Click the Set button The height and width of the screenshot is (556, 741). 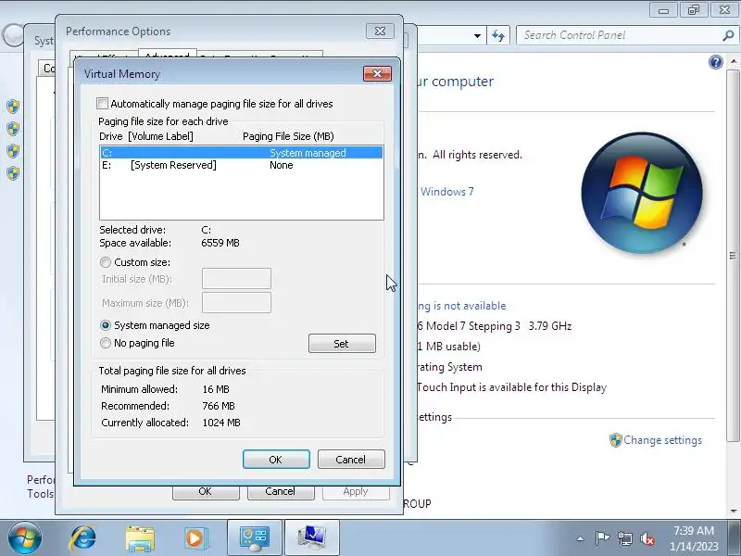342,344
